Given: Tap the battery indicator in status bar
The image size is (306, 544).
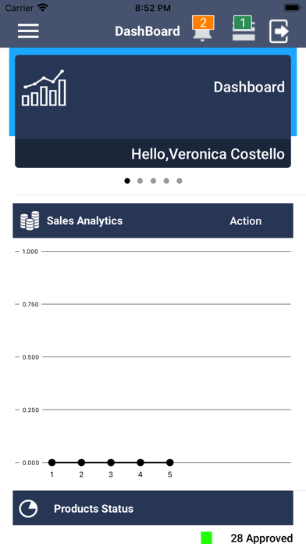Looking at the screenshot, I should tap(293, 8).
